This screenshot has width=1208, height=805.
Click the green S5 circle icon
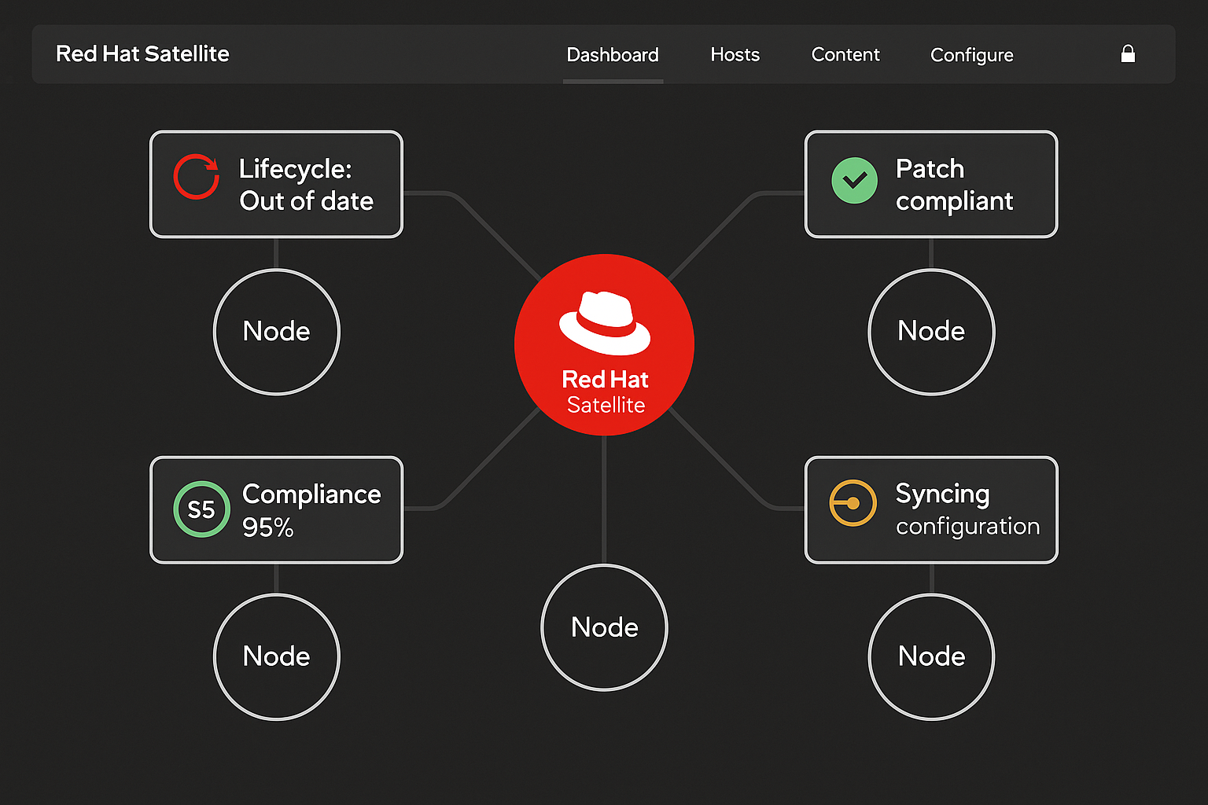pos(201,509)
